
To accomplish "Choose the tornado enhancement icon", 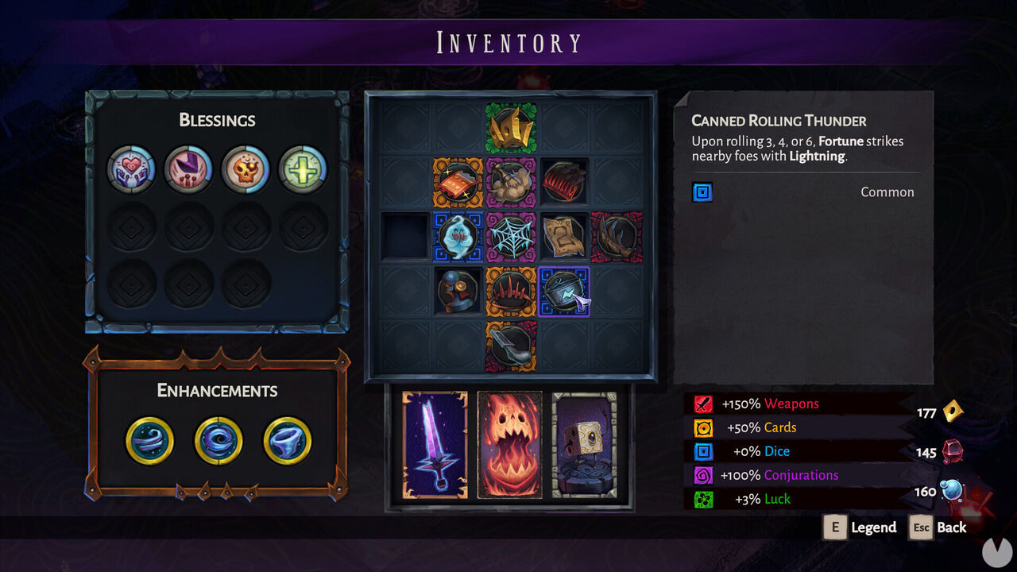I will (x=287, y=441).
